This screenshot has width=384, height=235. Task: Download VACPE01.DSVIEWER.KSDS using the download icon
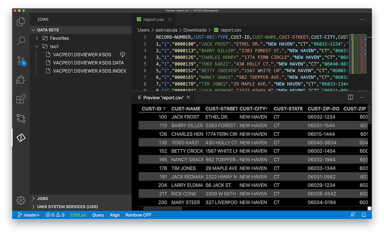(123, 55)
